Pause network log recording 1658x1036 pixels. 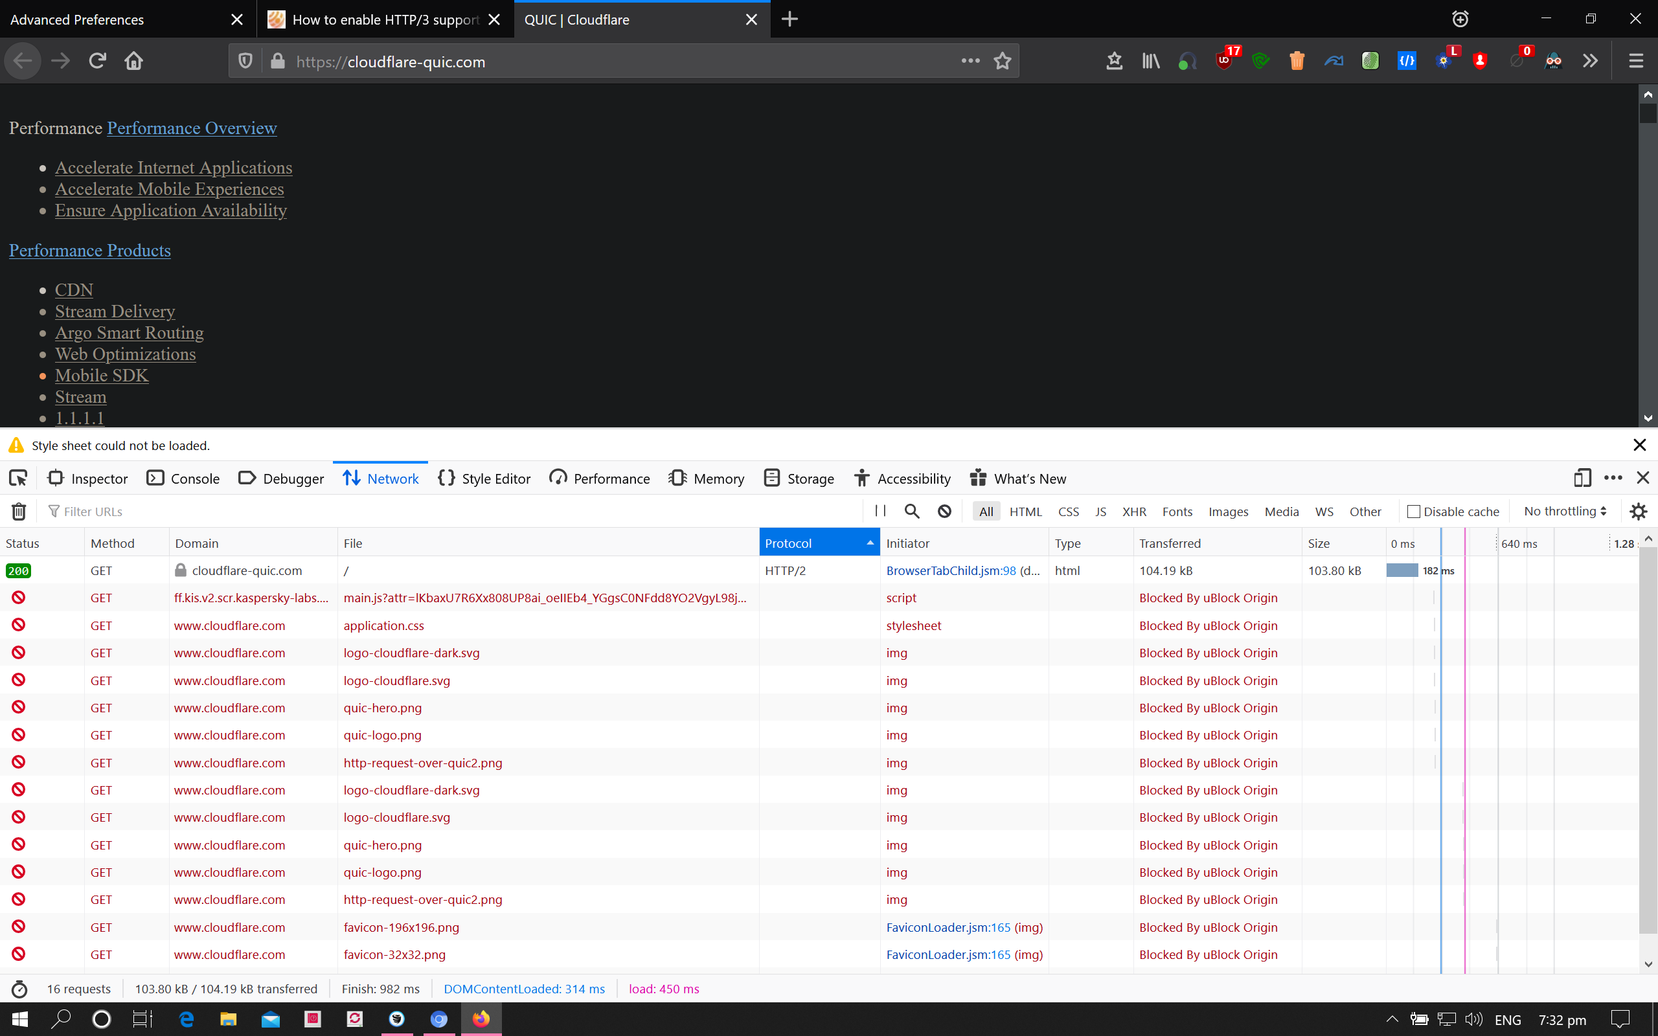[880, 510]
